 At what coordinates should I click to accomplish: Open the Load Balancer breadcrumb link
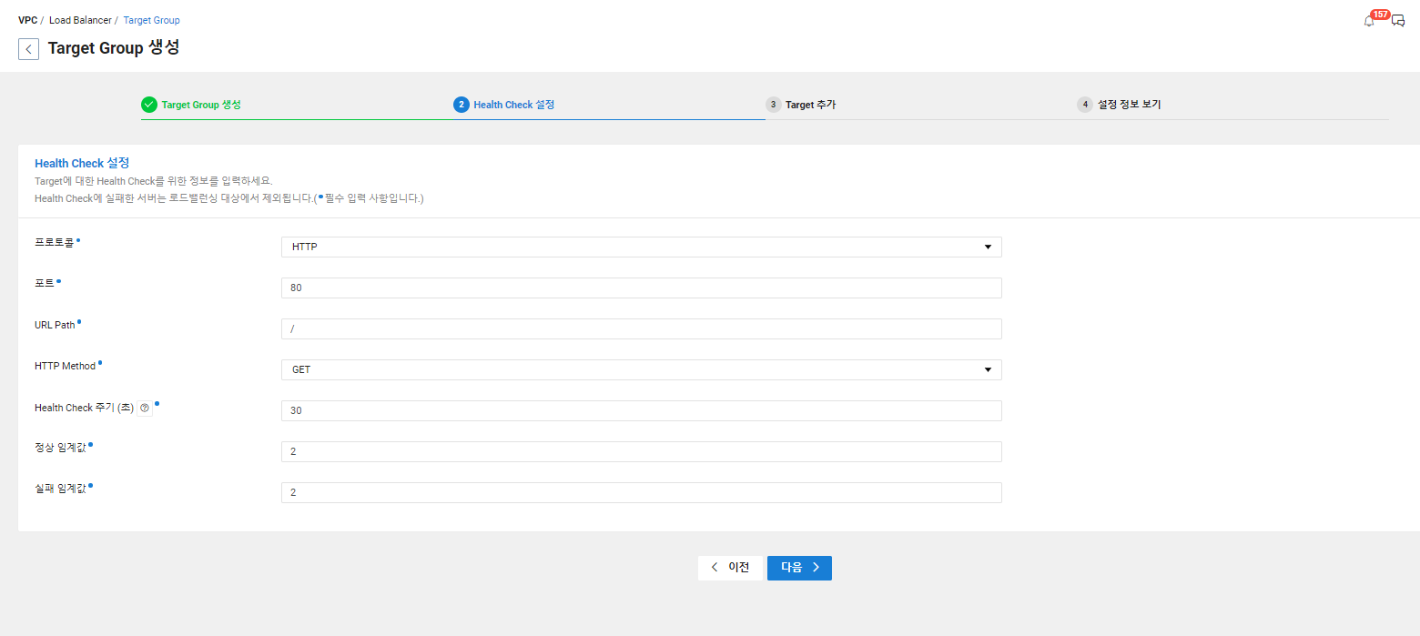[80, 19]
